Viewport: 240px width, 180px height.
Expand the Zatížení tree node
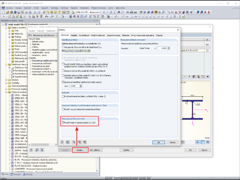click(x=6, y=80)
